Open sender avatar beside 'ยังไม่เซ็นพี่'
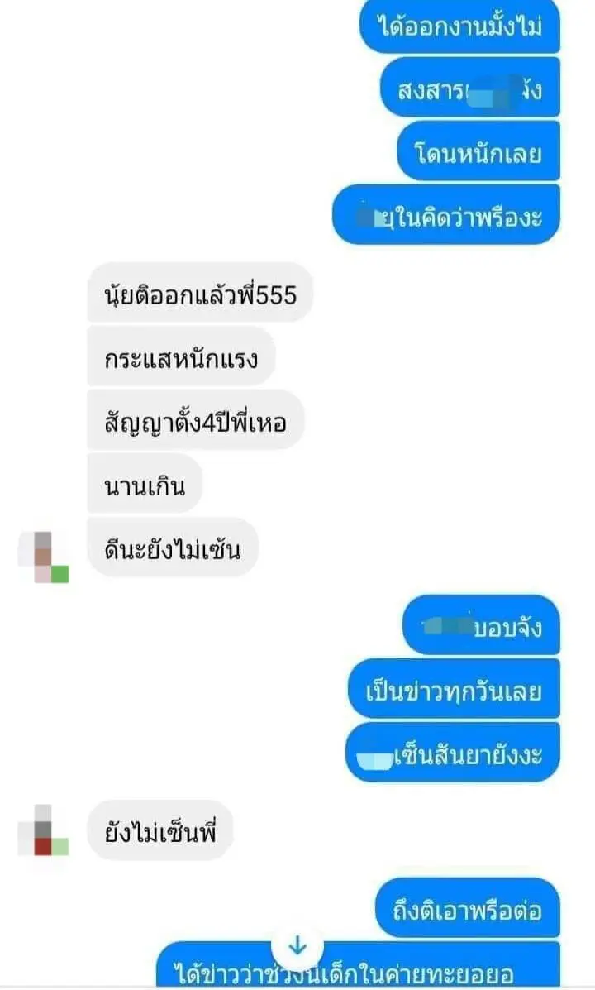The height and width of the screenshot is (990, 595). pos(44,830)
